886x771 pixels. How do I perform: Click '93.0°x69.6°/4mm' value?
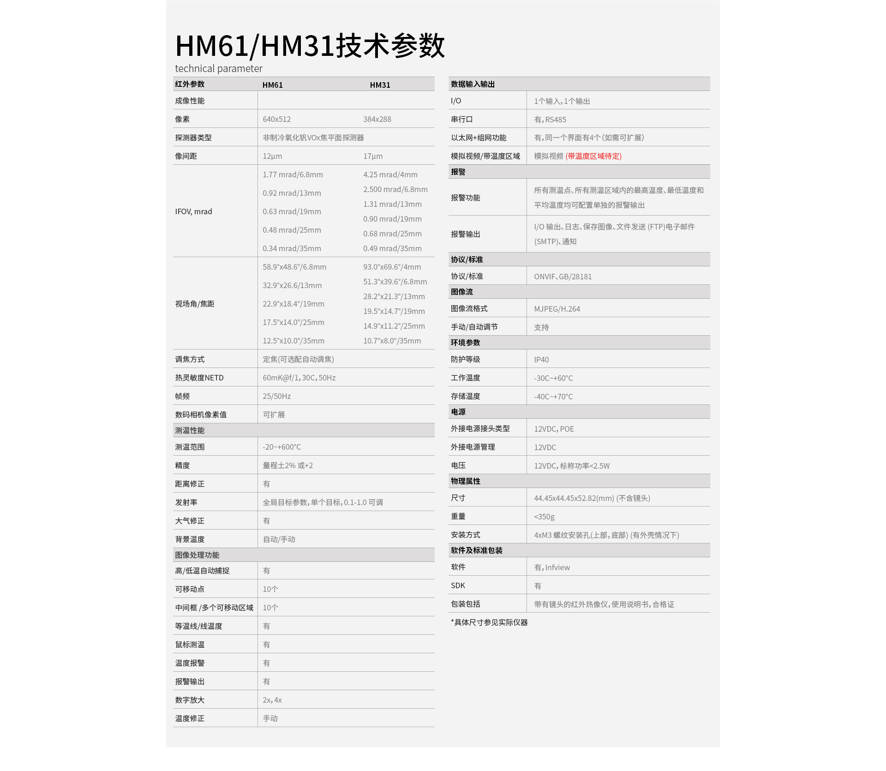pos(392,267)
